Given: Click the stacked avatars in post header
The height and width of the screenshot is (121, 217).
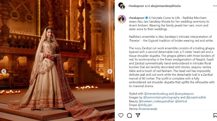Looking at the screenshot, I should (122, 6).
